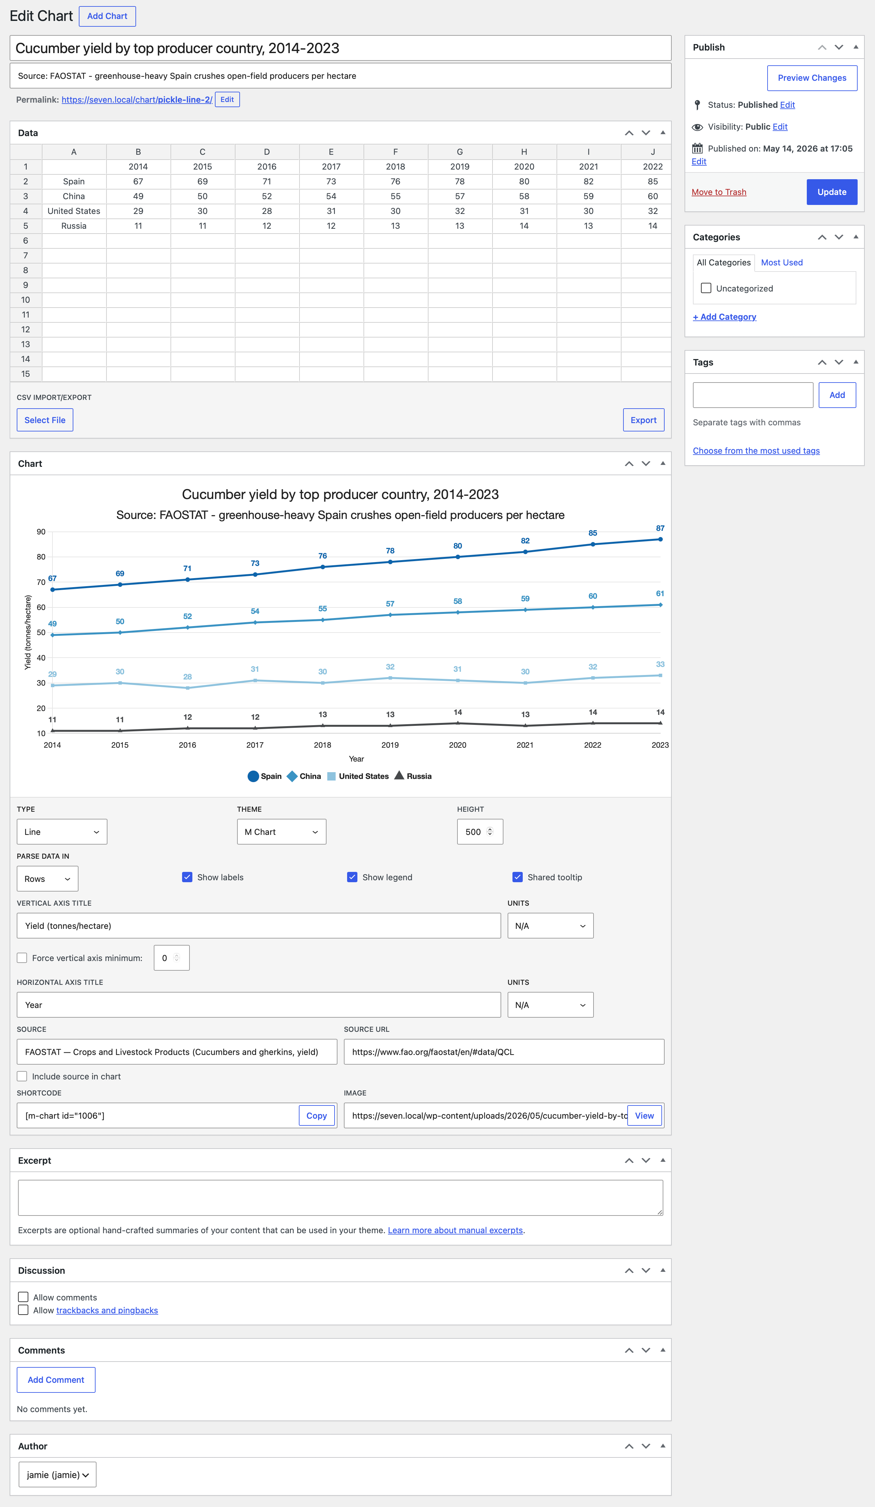Move the Excerpt panel down
875x1507 pixels.
(x=646, y=1160)
